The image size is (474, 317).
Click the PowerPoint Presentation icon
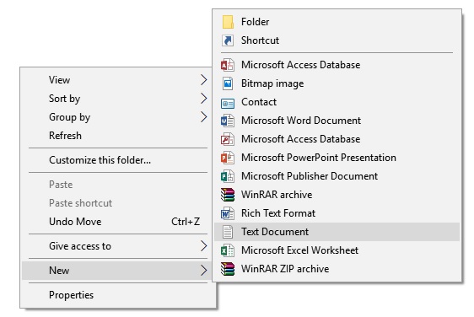click(228, 158)
